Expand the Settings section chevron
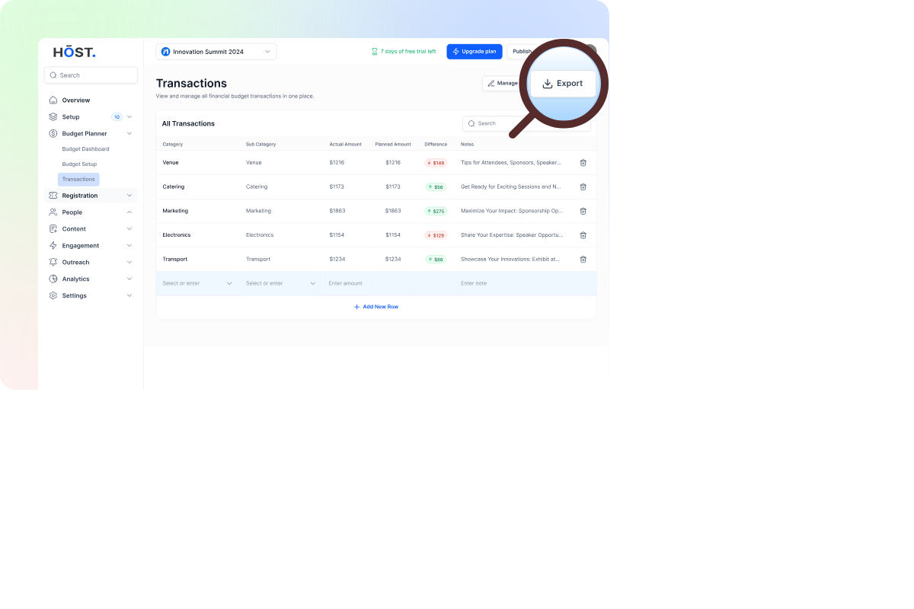 [129, 296]
